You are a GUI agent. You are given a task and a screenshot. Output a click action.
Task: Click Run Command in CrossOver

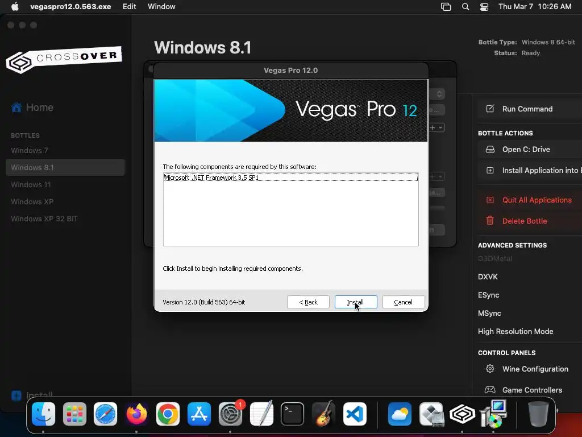tap(530, 109)
